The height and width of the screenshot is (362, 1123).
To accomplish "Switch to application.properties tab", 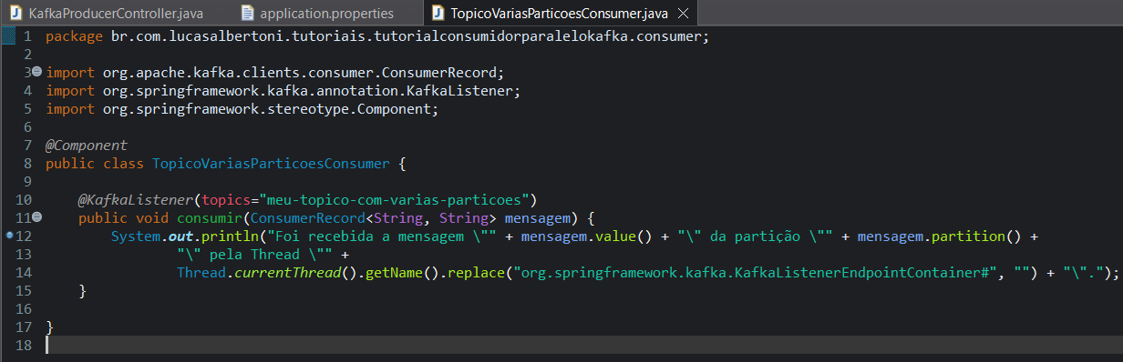I will point(326,14).
